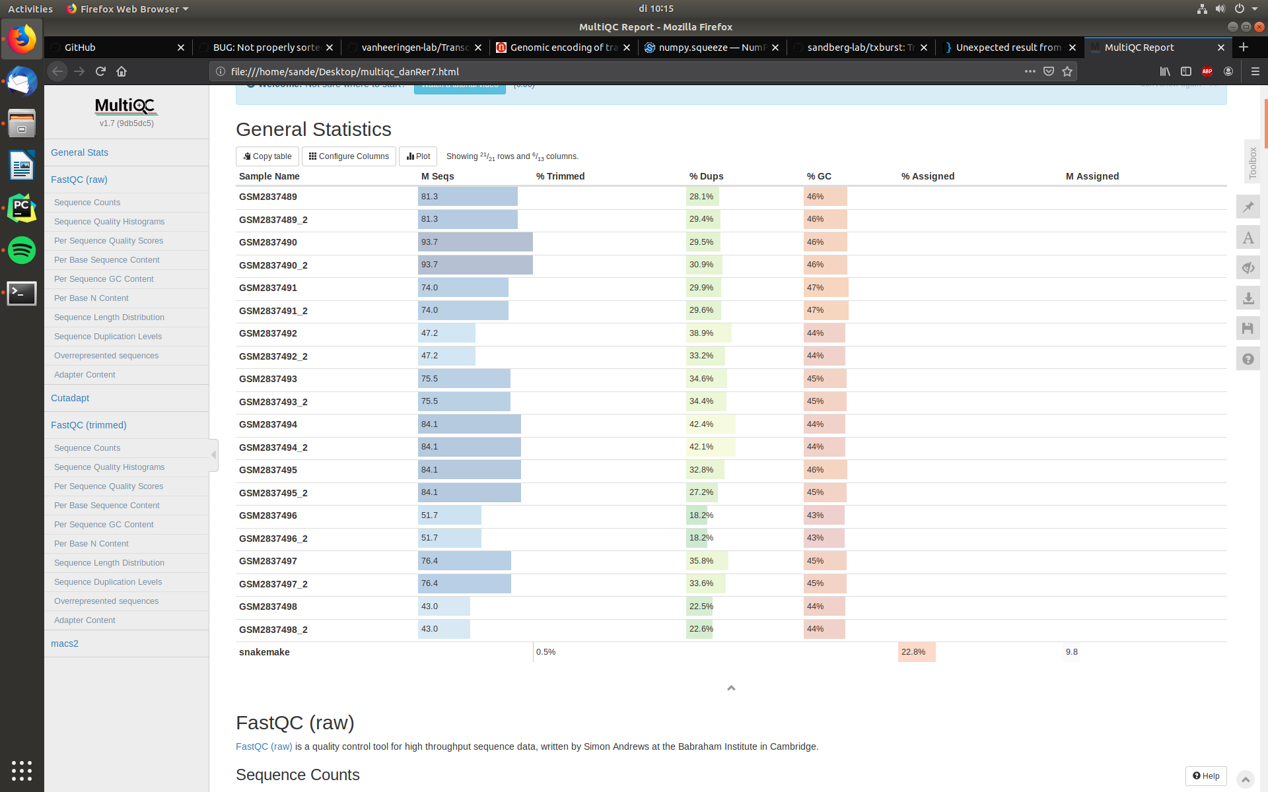Open the Export plots toolbox panel
The image size is (1268, 792).
click(x=1248, y=298)
